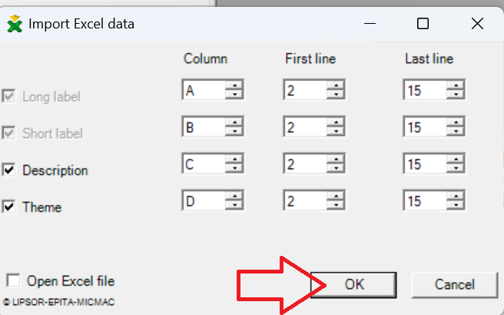Enable the Open Excel file checkbox
This screenshot has width=504, height=315.
(13, 280)
